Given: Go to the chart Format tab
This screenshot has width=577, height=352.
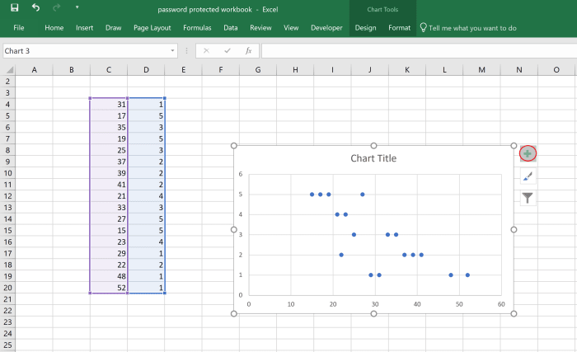Looking at the screenshot, I should tap(399, 27).
